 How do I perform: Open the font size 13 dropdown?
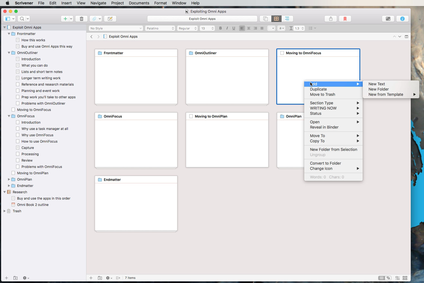(207, 28)
